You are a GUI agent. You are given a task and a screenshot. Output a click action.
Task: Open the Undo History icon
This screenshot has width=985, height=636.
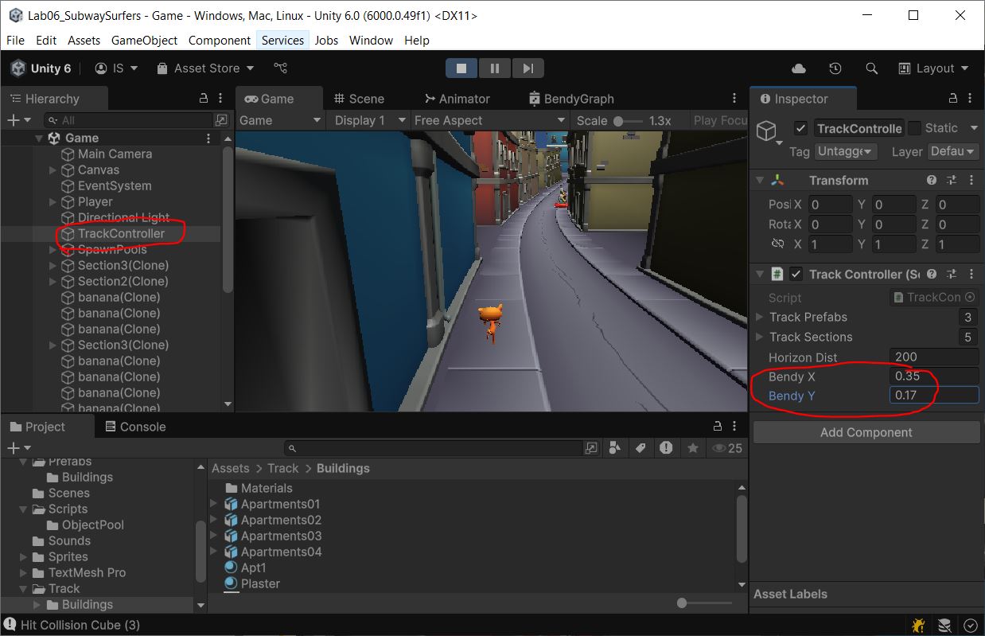(835, 68)
